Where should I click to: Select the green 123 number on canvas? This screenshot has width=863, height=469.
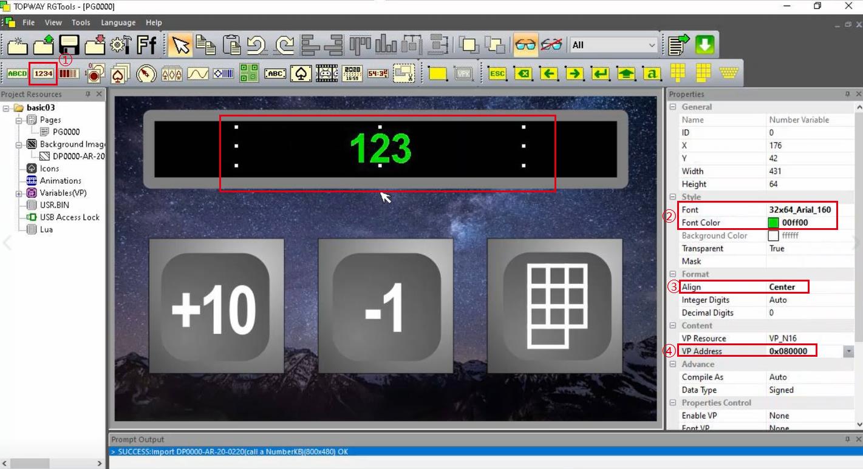(x=381, y=148)
